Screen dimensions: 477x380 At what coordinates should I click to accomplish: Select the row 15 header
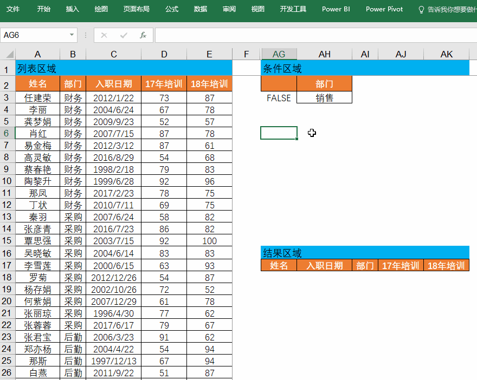(7, 241)
